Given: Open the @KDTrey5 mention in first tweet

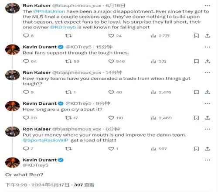Looking at the screenshot, I should pyautogui.click(x=63, y=27).
